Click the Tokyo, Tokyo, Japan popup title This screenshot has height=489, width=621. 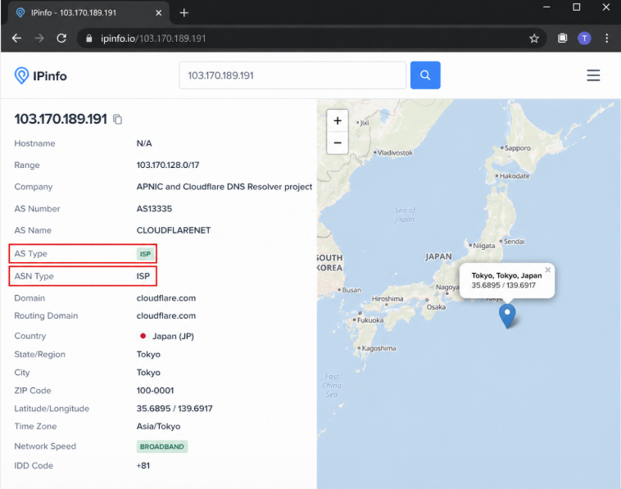[x=506, y=275]
